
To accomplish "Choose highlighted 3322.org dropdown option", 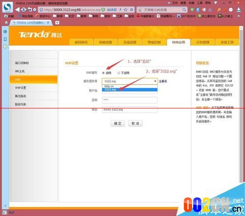I will coord(130,90).
